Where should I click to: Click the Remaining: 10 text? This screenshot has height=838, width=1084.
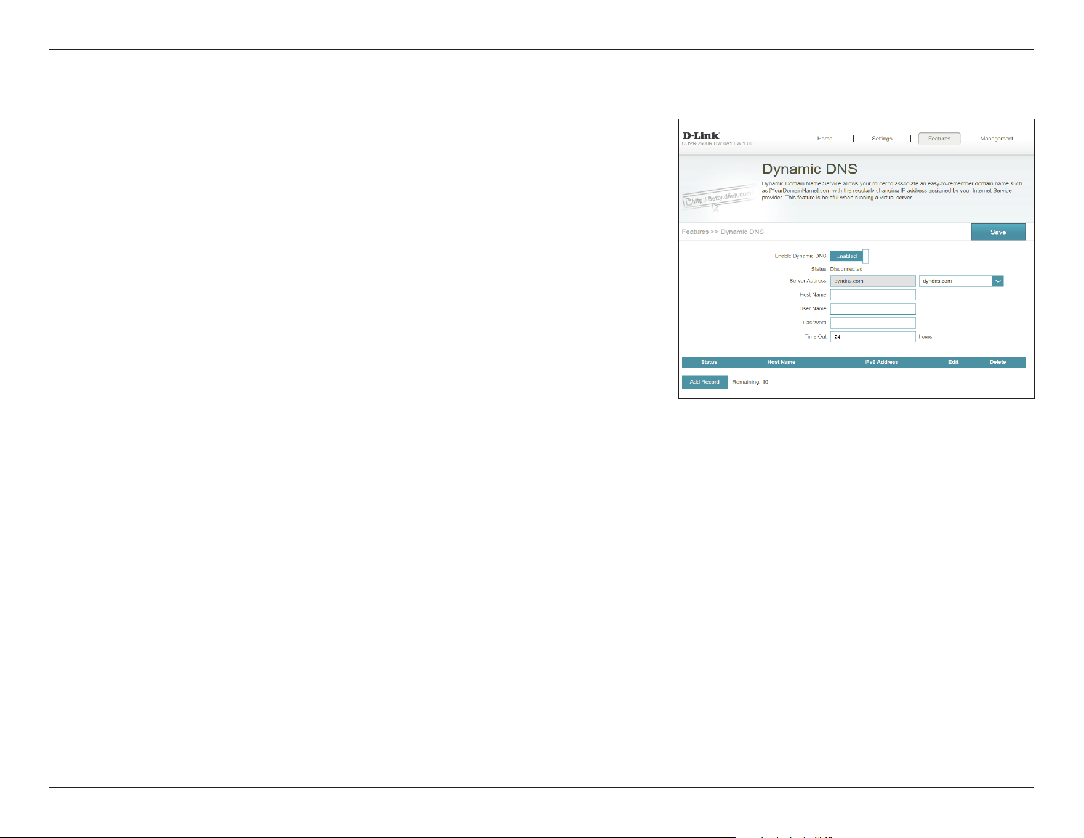point(750,382)
